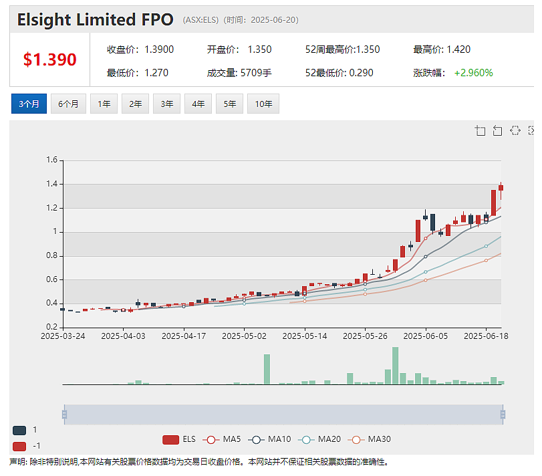The image size is (542, 476).
Task: Toggle the MA10 line in legend
Action: point(269,440)
